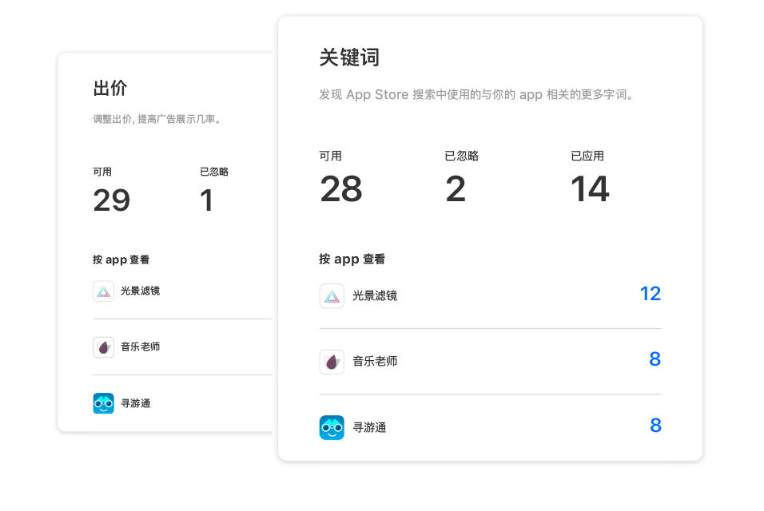Viewport: 764px width, 511px height.
Task: Click 寻游通 app icon in 出价 card
Action: pyautogui.click(x=103, y=403)
